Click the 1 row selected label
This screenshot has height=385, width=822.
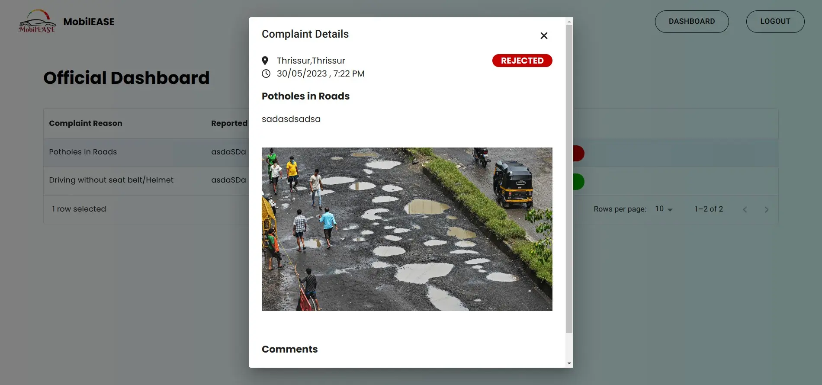(x=79, y=209)
